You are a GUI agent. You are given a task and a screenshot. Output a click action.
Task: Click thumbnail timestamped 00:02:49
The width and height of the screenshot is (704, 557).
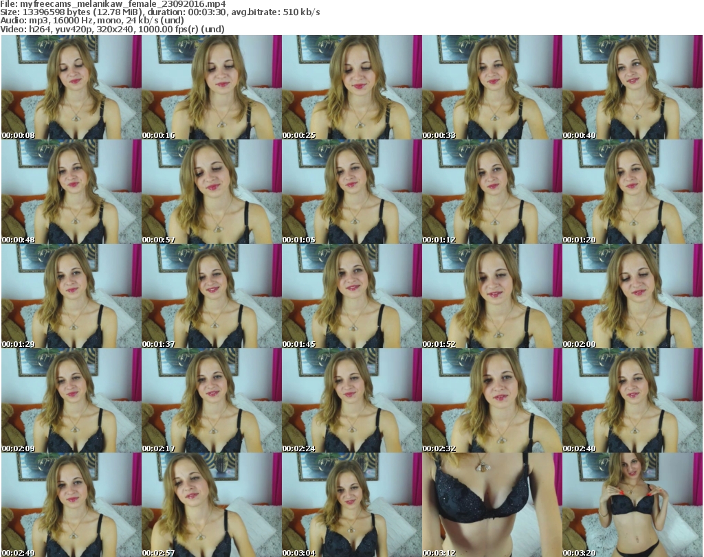click(x=71, y=505)
